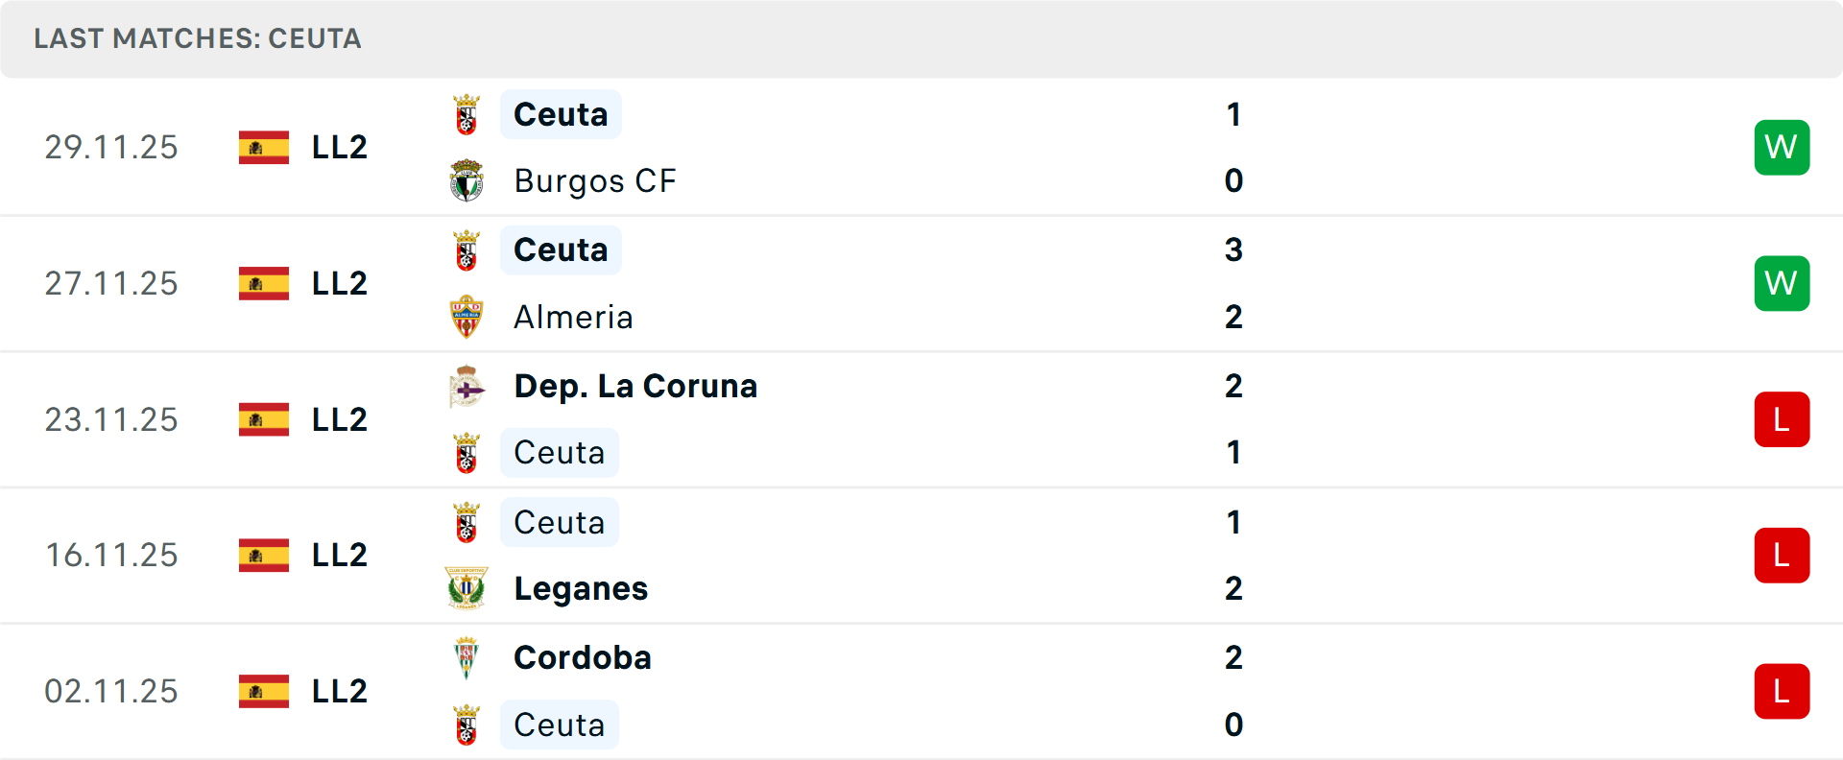Open the Burgos CF team link

(x=595, y=181)
